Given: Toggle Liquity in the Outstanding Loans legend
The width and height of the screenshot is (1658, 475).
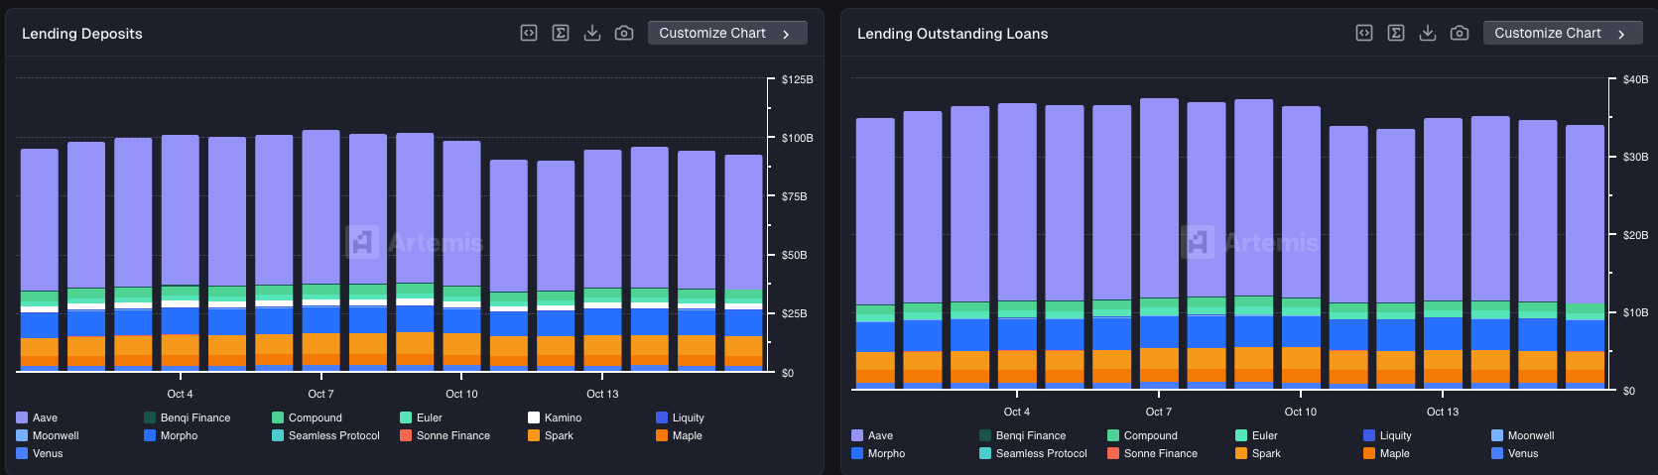Looking at the screenshot, I should tap(1387, 435).
